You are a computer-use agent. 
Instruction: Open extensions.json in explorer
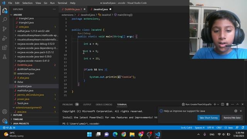pyautogui.click(x=25, y=74)
